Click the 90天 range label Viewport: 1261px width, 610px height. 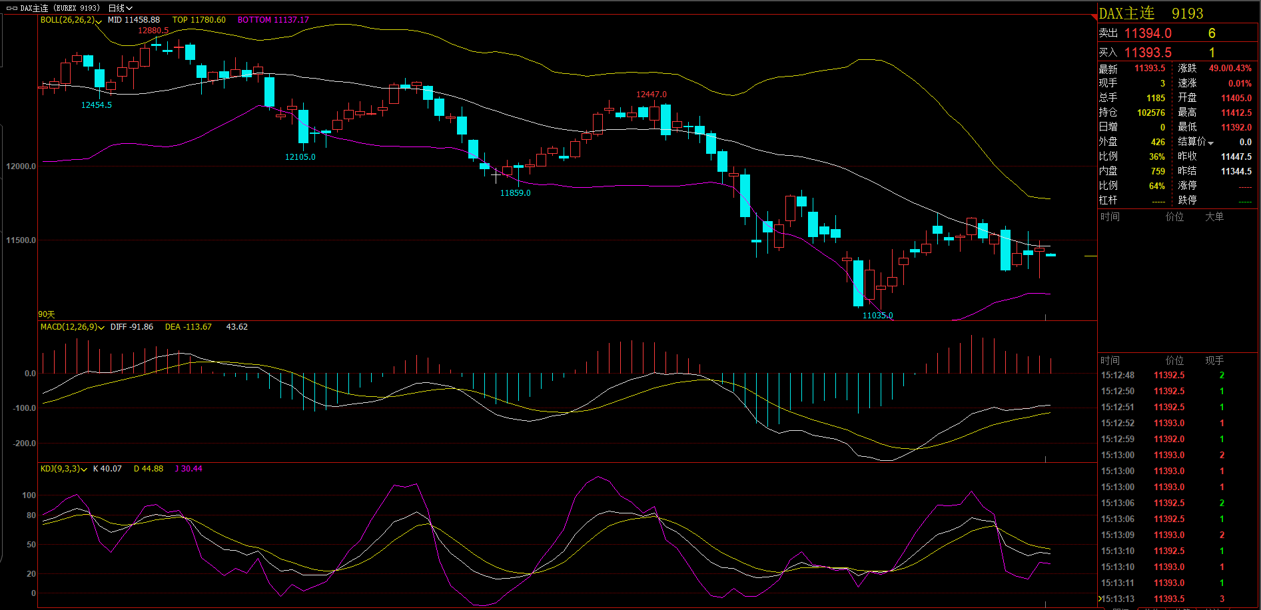[x=47, y=314]
